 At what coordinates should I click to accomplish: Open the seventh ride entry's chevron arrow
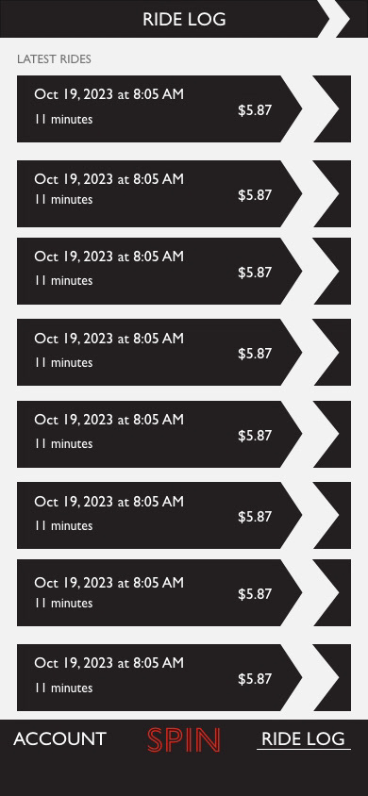332,592
